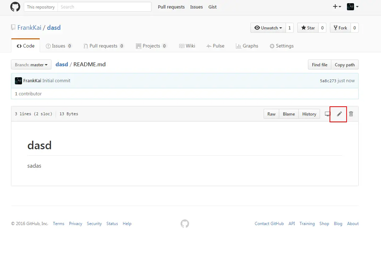This screenshot has height=263, width=381.
Task: Click the dasd heading in README
Action: click(39, 145)
